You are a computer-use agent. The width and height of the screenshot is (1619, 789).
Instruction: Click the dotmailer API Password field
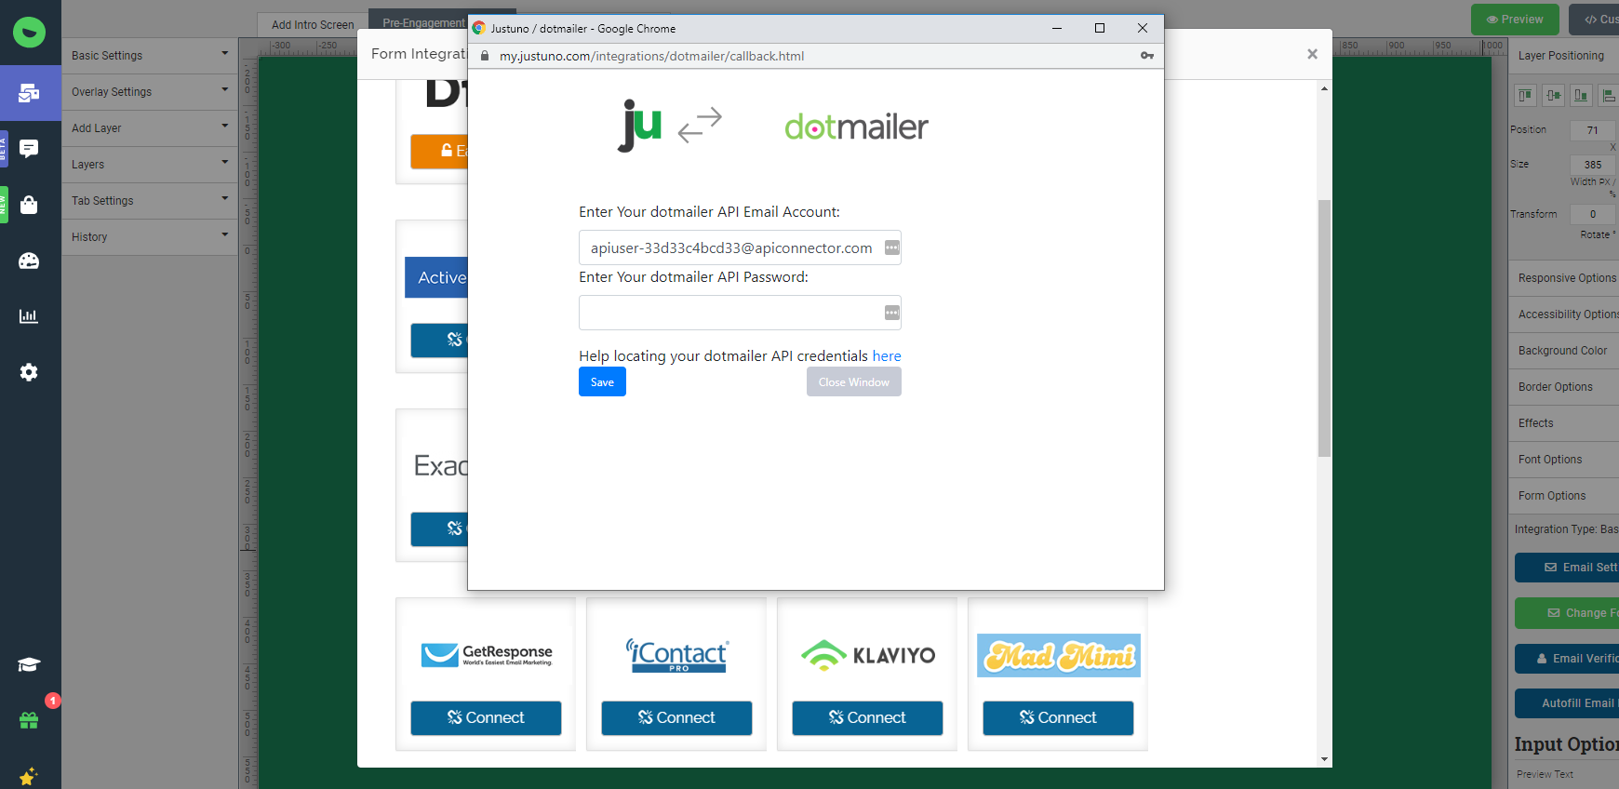729,313
